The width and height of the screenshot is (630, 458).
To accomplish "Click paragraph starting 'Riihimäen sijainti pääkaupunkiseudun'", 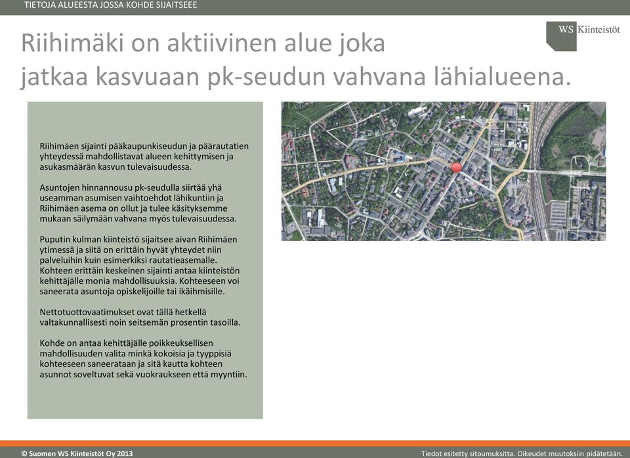I will click(144, 157).
